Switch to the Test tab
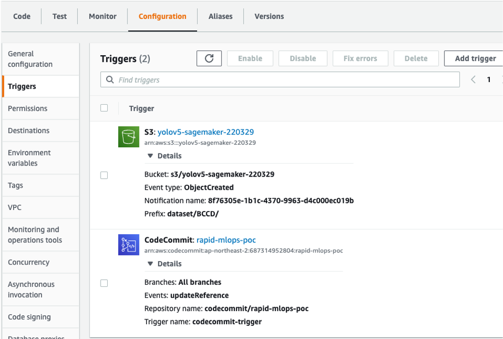The height and width of the screenshot is (339, 503). tap(60, 16)
